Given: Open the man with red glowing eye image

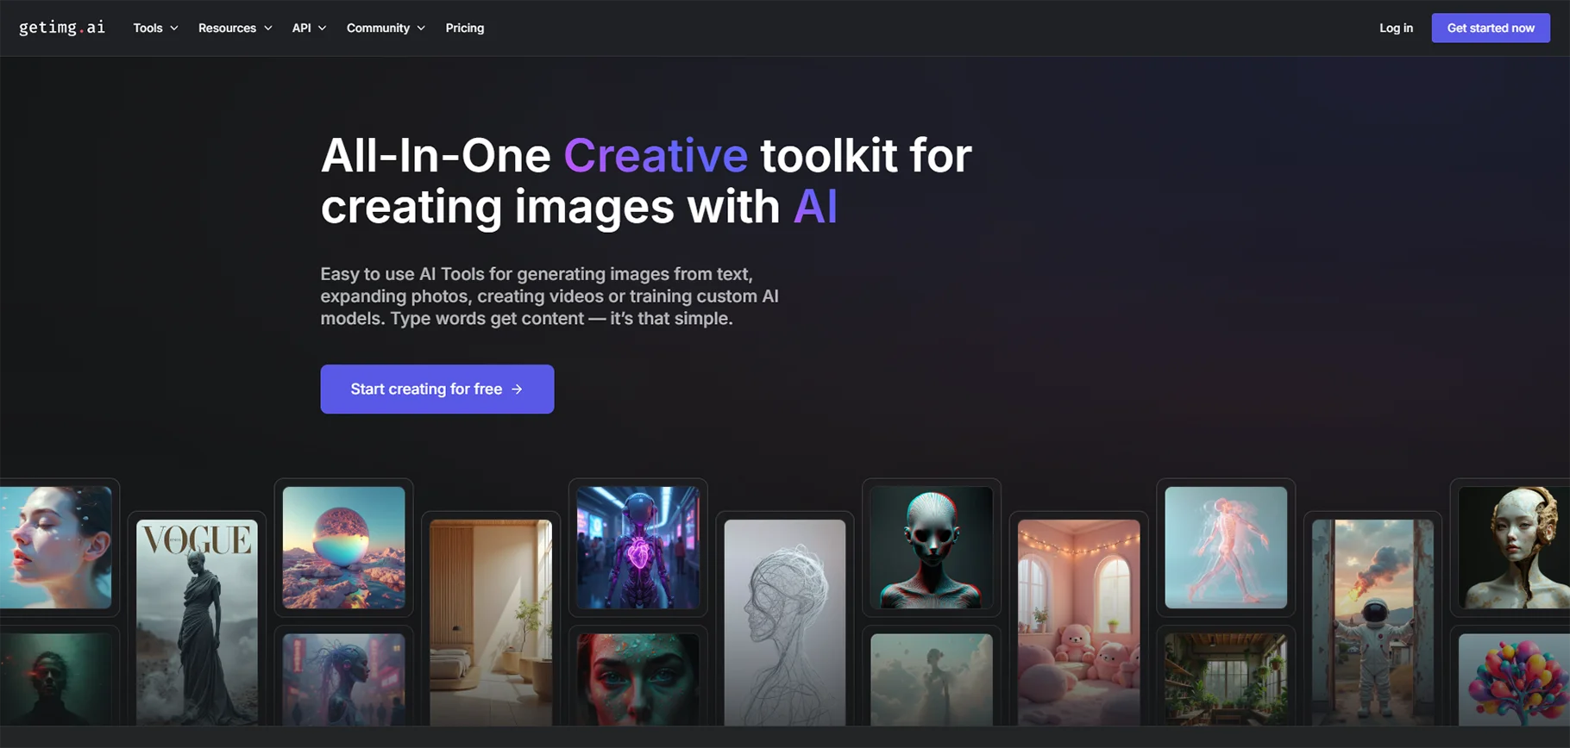Looking at the screenshot, I should [55, 680].
